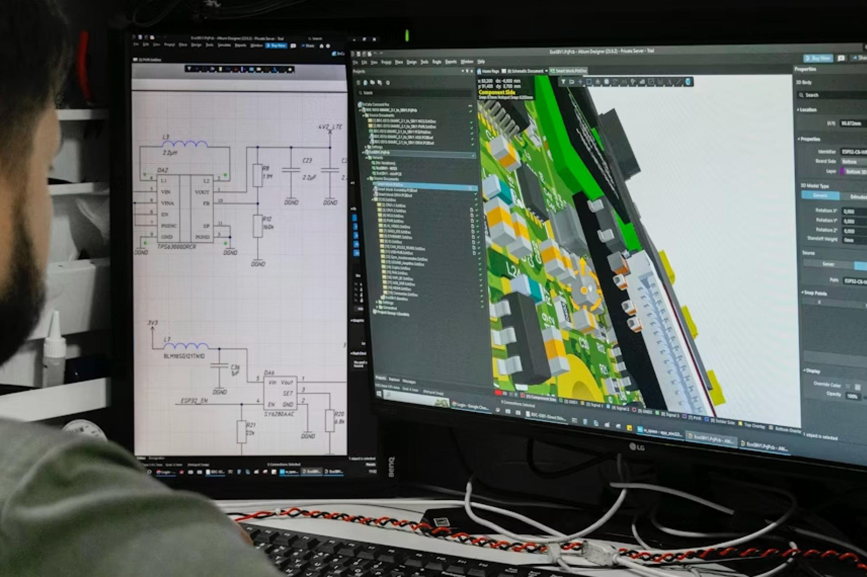Switch to the Home Page tab
Image resolution: width=867 pixels, height=577 pixels.
(x=490, y=71)
